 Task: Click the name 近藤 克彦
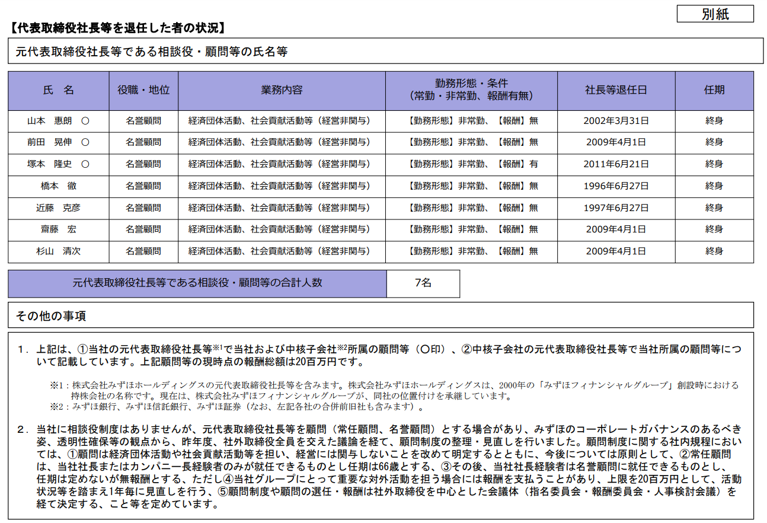coord(58,208)
